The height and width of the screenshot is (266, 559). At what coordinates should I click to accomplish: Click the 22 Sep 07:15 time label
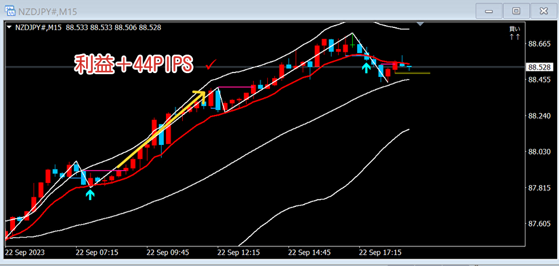pos(97,253)
